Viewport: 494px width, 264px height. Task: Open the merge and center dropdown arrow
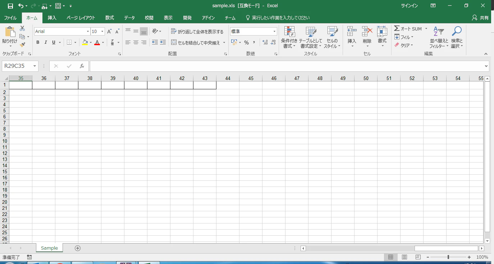[224, 42]
